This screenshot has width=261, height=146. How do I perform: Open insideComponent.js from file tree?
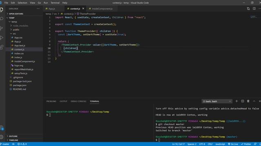24,61
